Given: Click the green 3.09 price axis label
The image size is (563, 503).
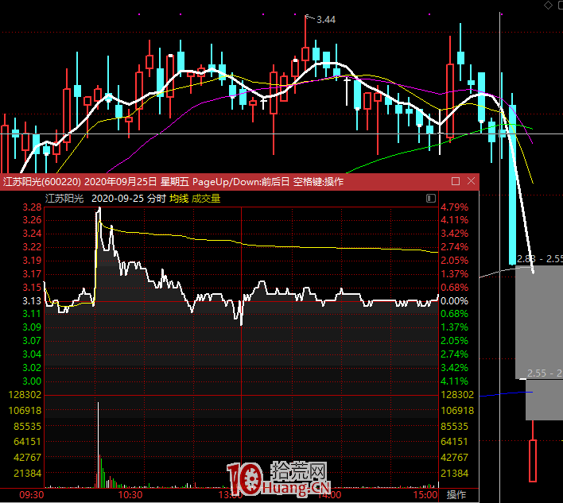Looking at the screenshot, I should pos(32,327).
